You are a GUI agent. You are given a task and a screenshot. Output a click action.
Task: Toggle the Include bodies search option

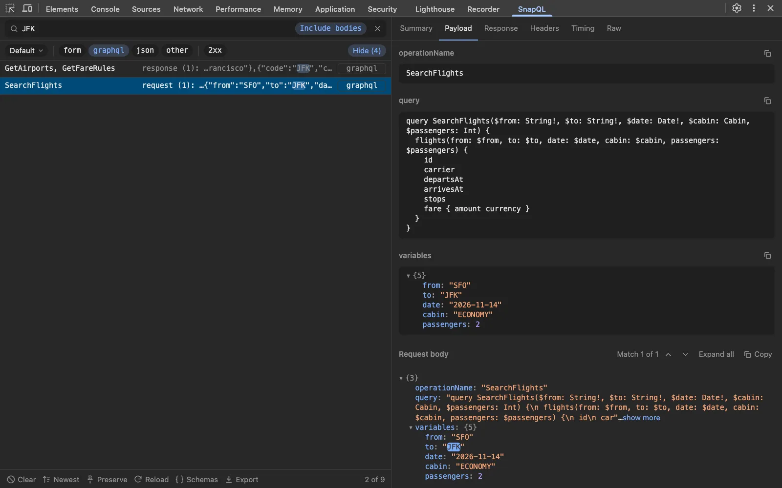point(330,28)
